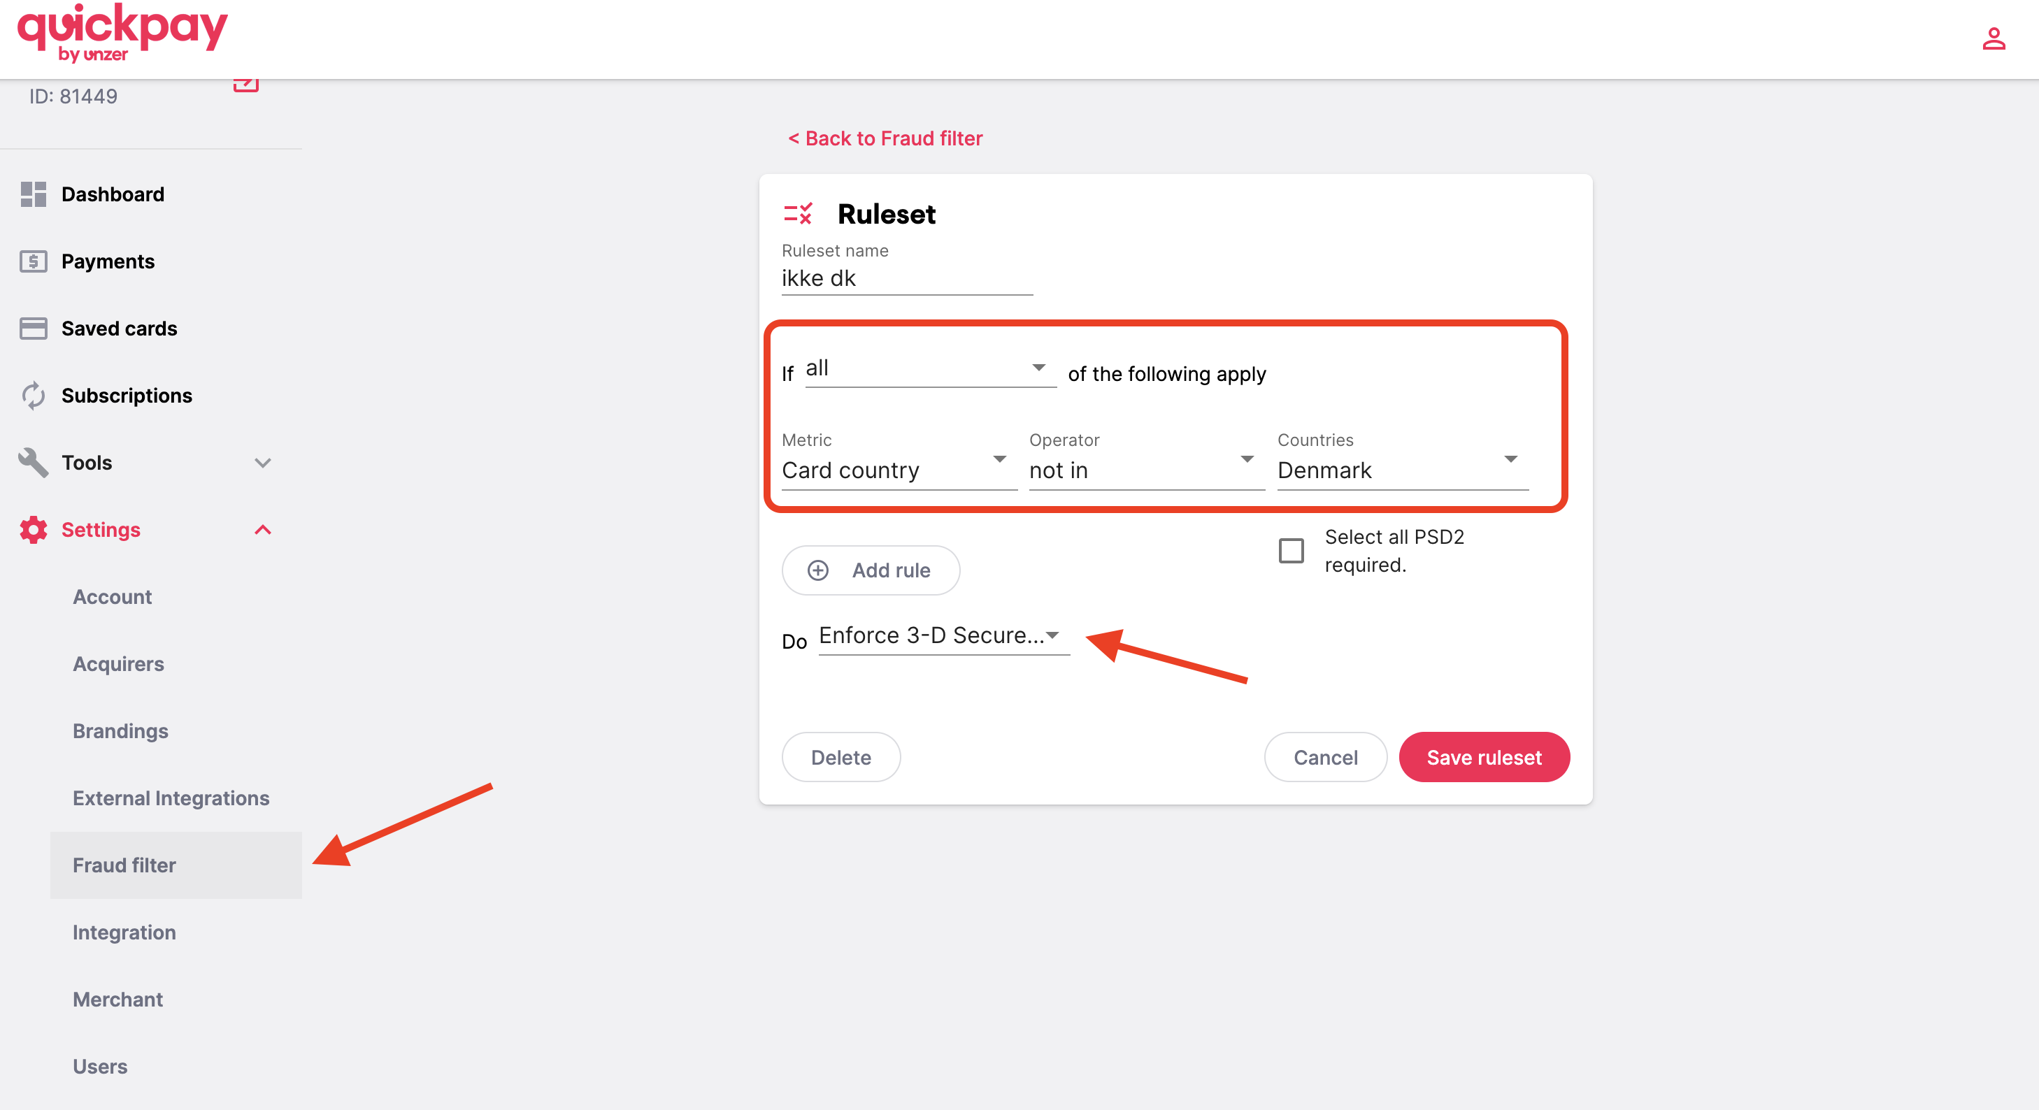The height and width of the screenshot is (1110, 2039).
Task: Click the Settings gear icon
Action: click(x=34, y=530)
